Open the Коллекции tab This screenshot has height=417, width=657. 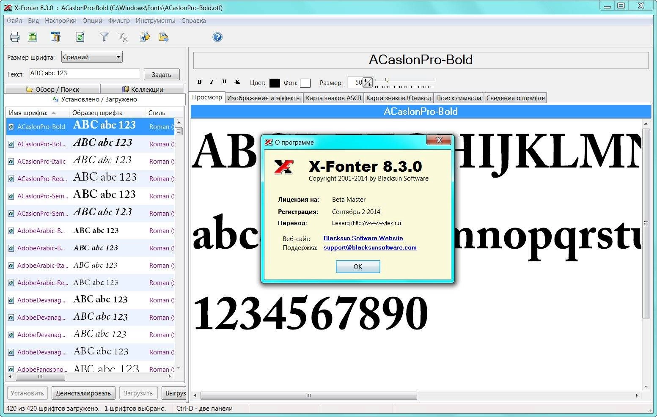(143, 89)
